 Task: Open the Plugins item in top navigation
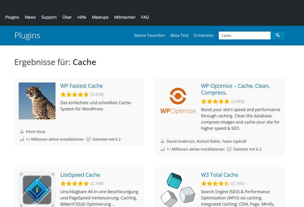tap(12, 17)
